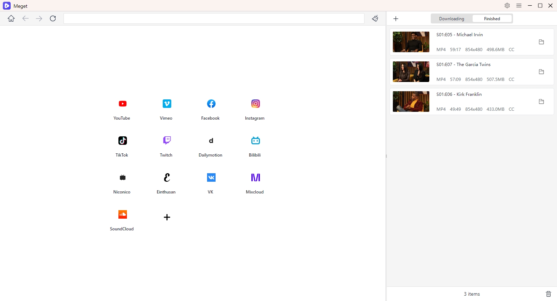
Task: Reload the current page
Action: [53, 18]
